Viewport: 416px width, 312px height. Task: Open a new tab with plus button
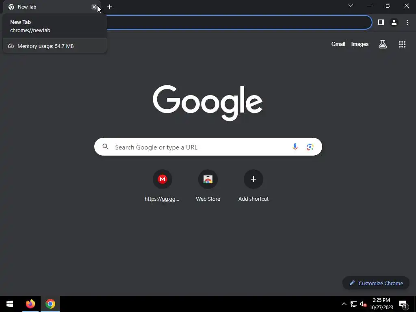coord(110,7)
